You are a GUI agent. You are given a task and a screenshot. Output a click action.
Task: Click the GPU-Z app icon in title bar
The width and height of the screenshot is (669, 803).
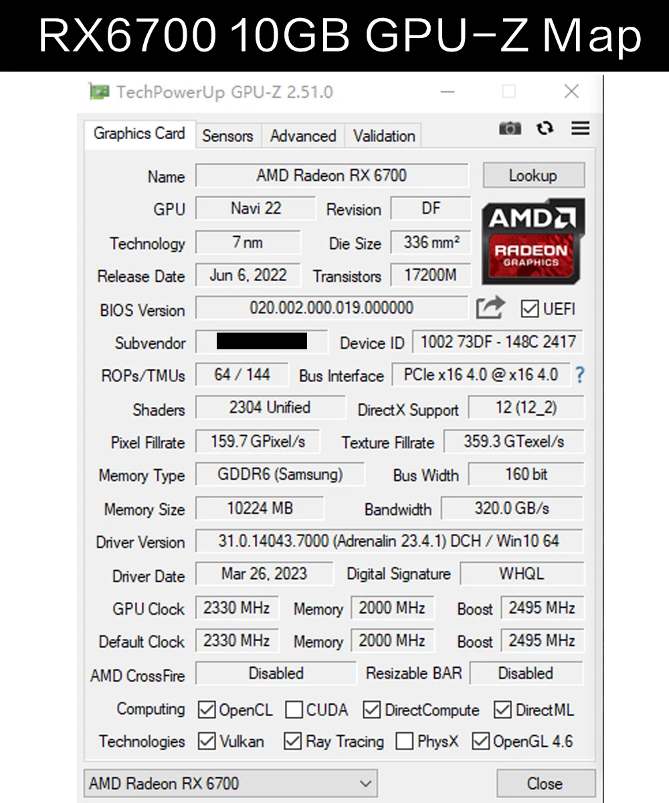[x=99, y=92]
